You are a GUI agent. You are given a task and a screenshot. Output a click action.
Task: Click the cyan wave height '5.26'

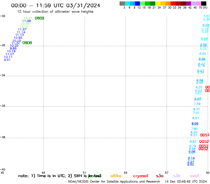[x=203, y=49]
